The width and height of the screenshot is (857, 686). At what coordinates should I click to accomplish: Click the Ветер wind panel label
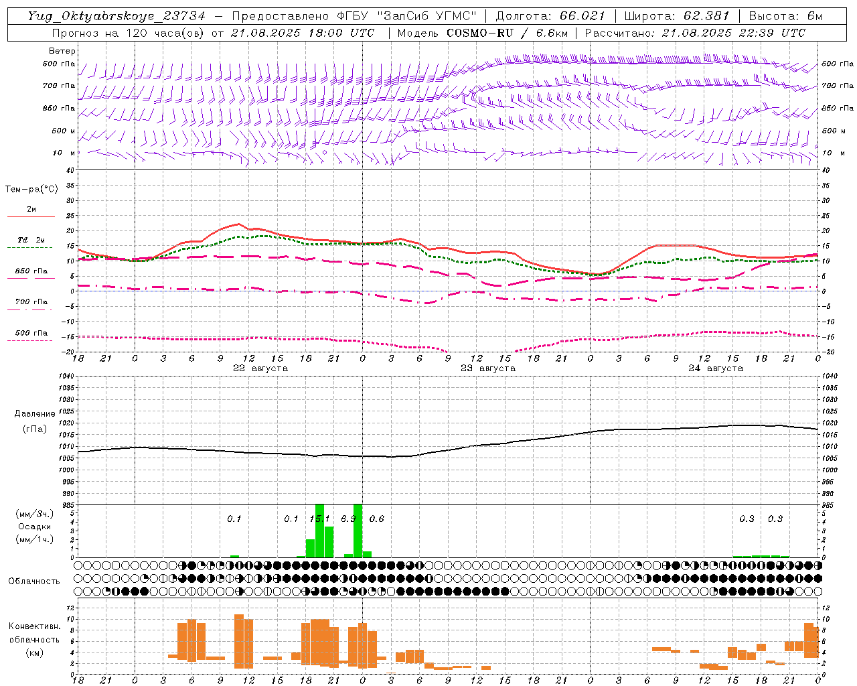(62, 51)
